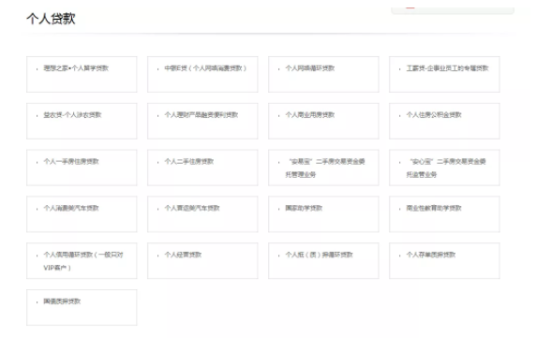The width and height of the screenshot is (537, 351).
Task: Open 个人营运类汽车贷款 link
Action: coord(192,208)
